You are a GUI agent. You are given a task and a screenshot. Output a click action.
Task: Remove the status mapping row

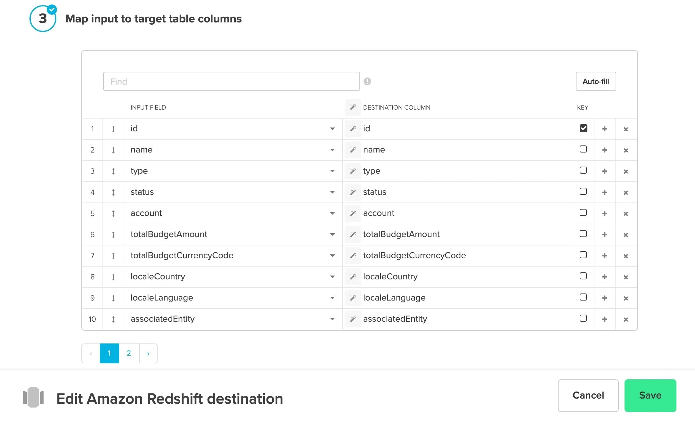coord(625,192)
